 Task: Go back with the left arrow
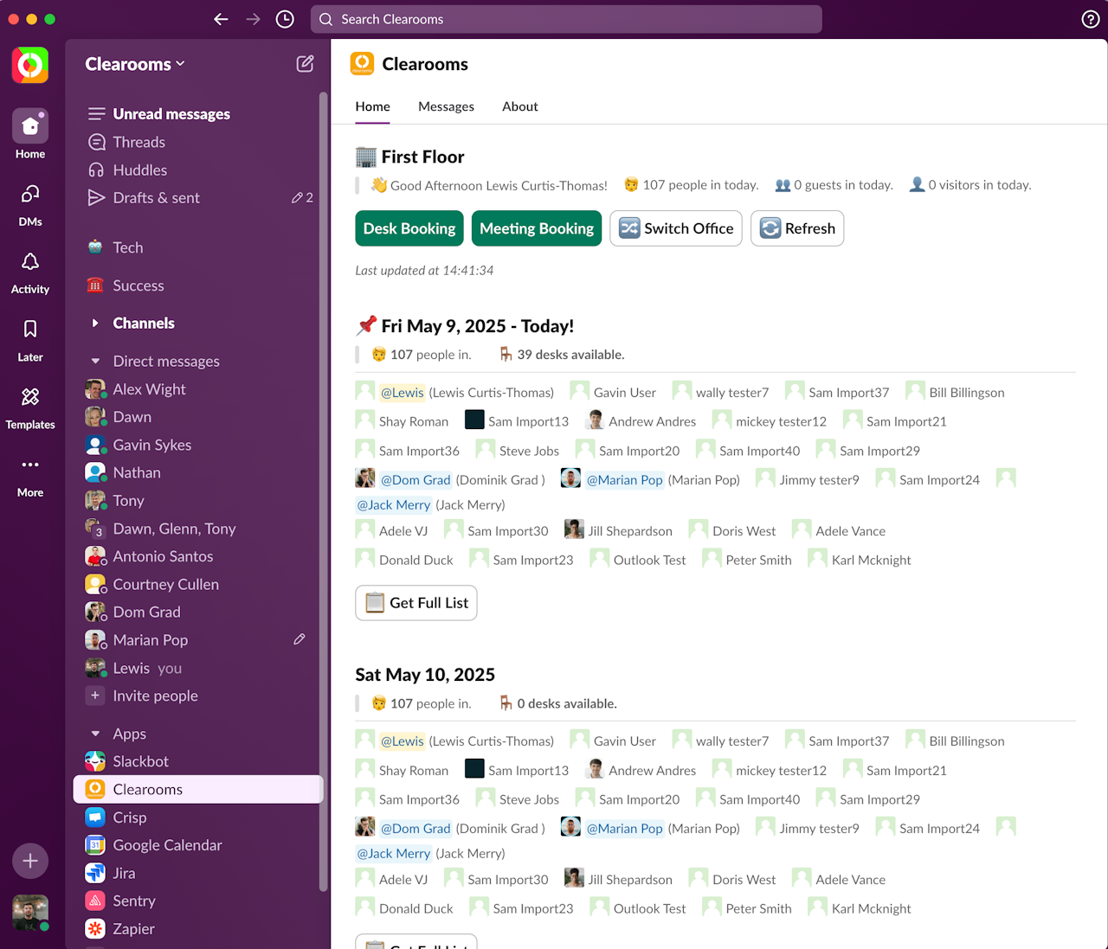[x=221, y=19]
